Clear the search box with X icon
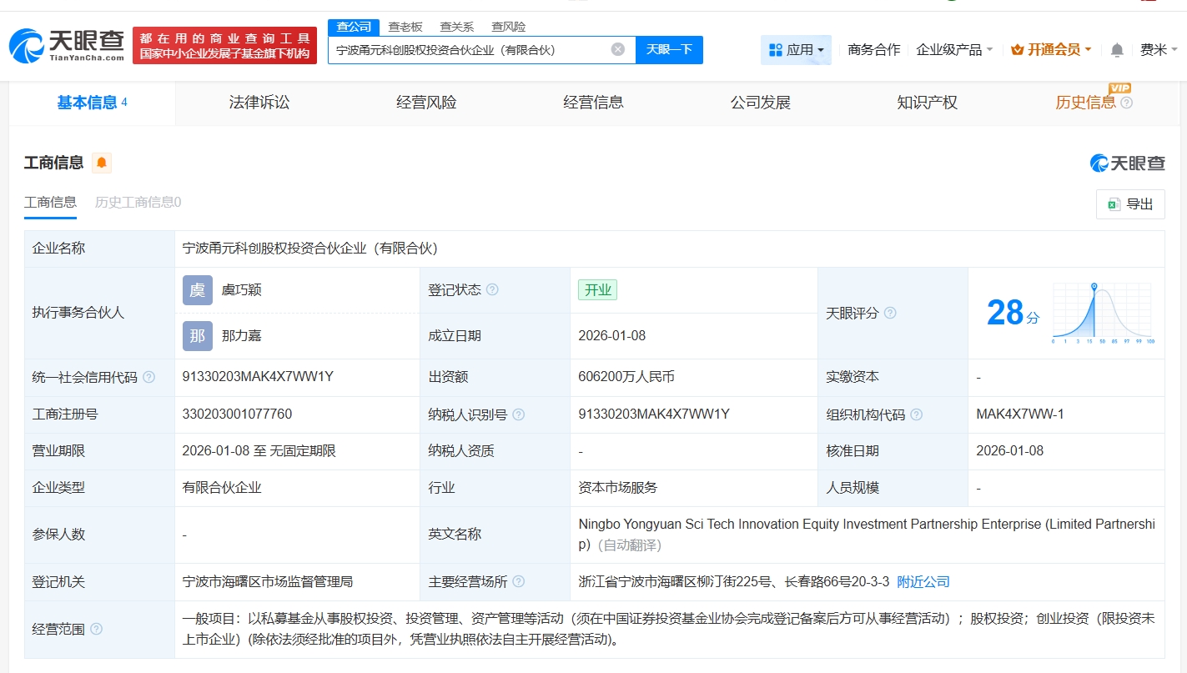 point(617,49)
